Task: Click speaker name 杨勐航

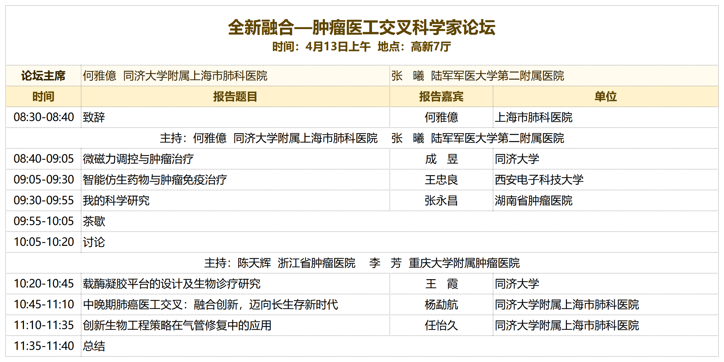Action: [x=441, y=304]
